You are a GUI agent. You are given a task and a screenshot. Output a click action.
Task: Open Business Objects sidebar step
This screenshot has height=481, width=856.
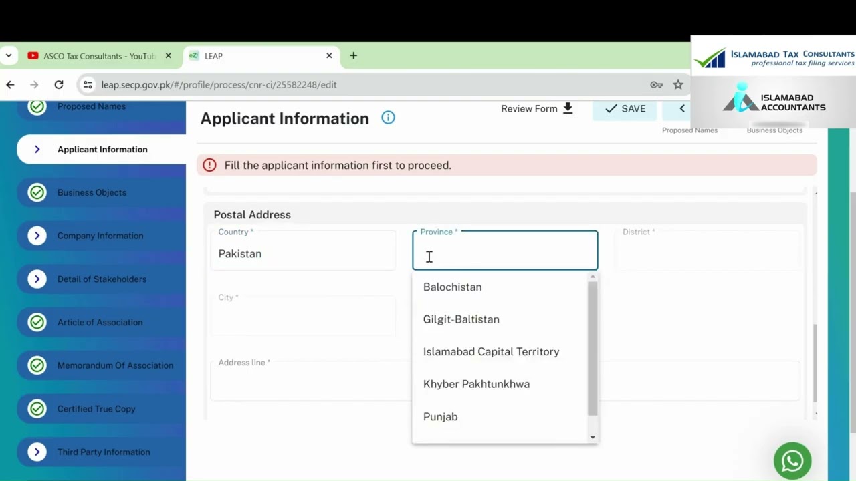click(x=101, y=192)
